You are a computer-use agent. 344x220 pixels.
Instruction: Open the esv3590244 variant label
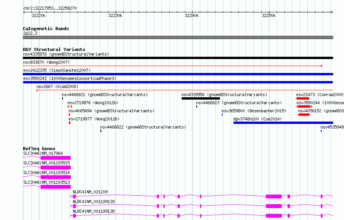tap(320, 103)
